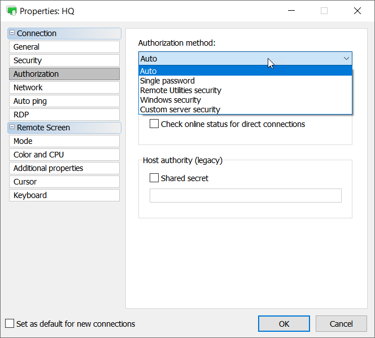Click the Shared secret text field

245,195
